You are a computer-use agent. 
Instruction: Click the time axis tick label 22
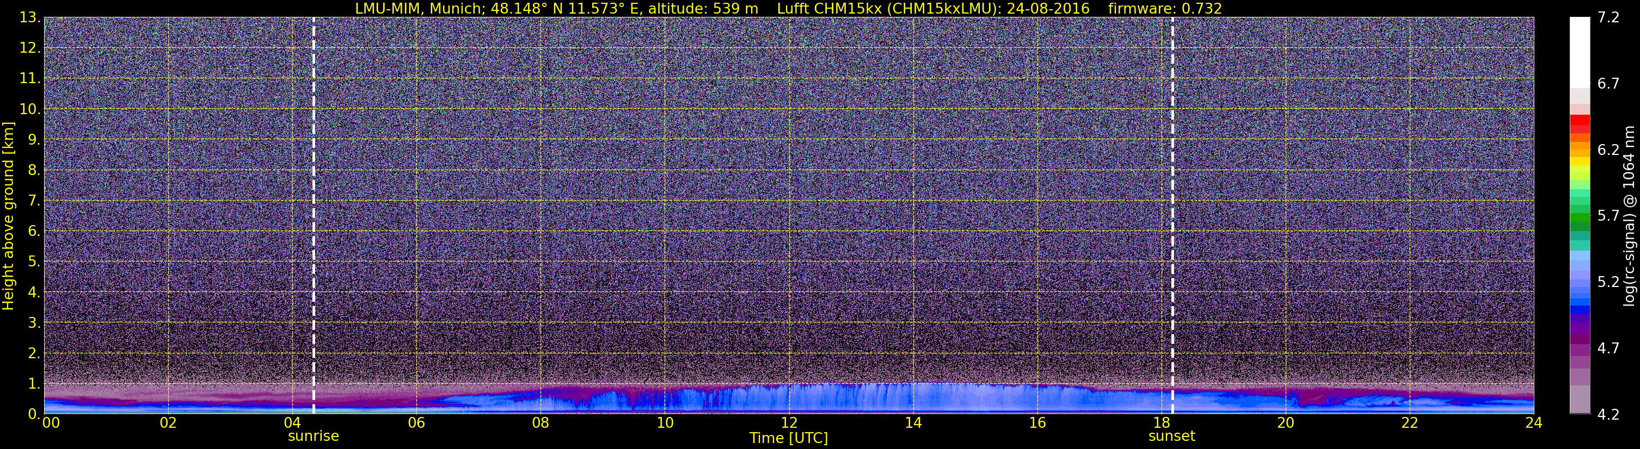click(x=1410, y=423)
